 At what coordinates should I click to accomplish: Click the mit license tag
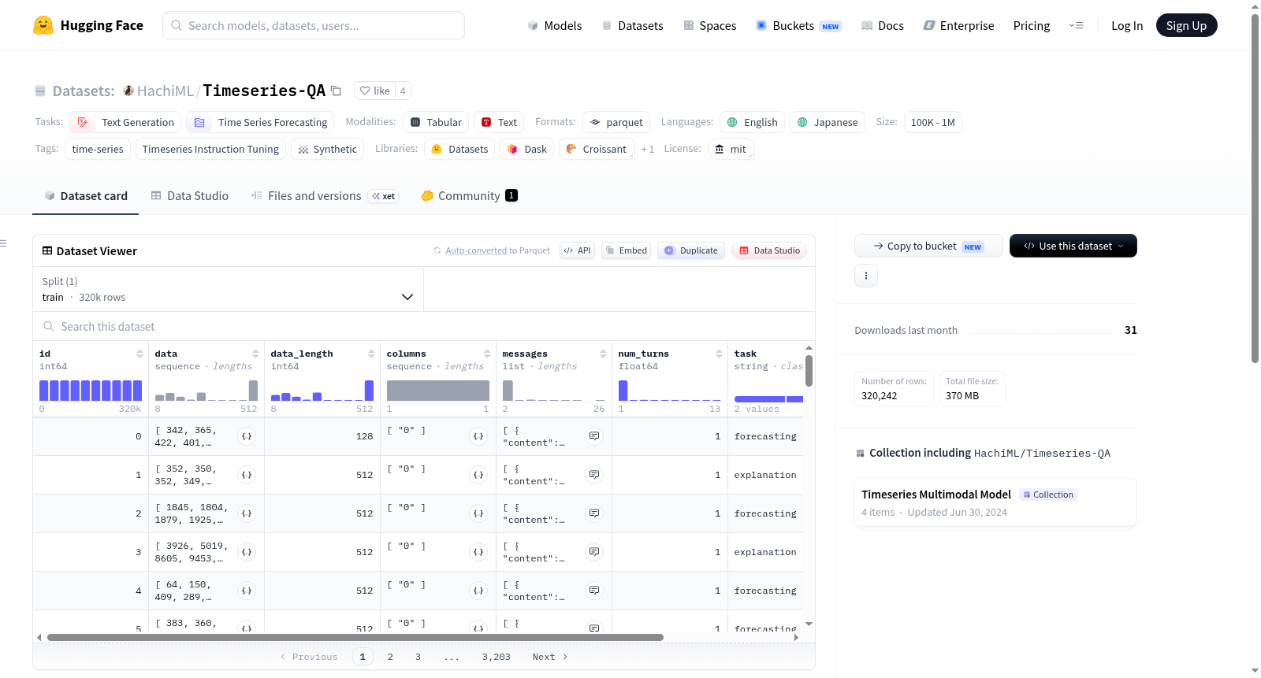click(x=731, y=149)
